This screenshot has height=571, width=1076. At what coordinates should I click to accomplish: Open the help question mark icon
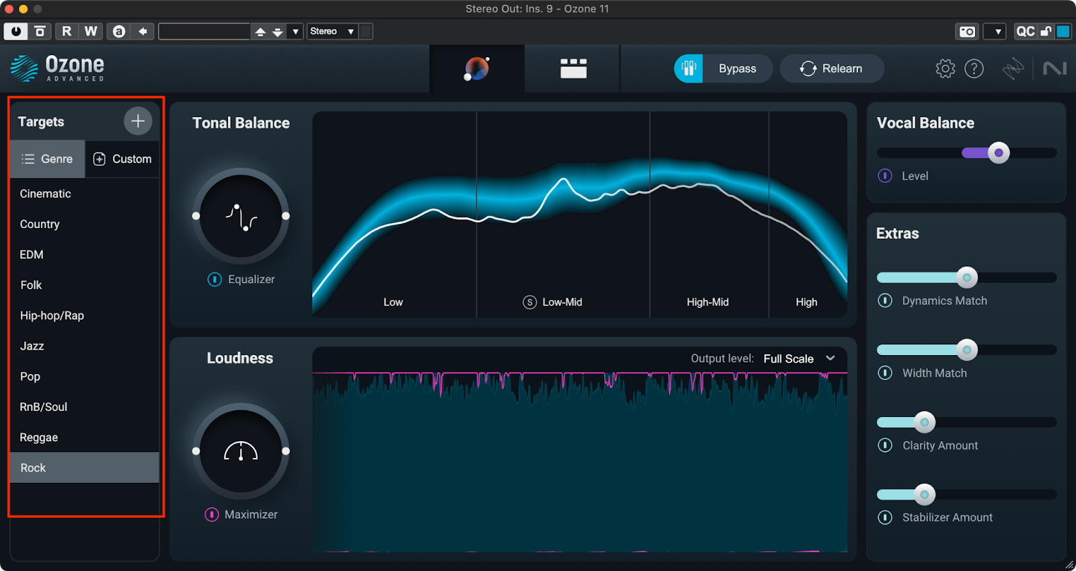(974, 69)
